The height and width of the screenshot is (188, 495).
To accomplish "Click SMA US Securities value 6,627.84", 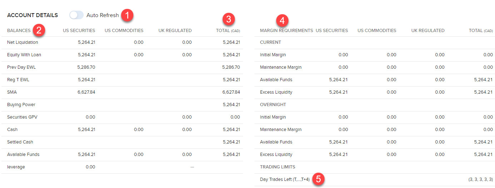I will pyautogui.click(x=86, y=92).
